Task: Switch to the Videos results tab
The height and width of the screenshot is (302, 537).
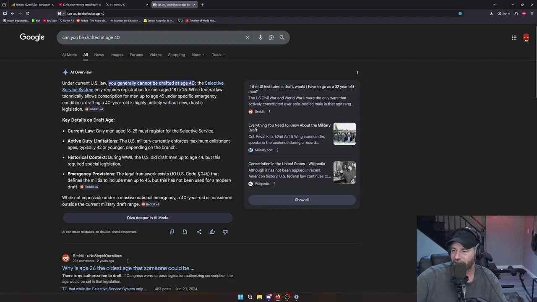Action: point(155,55)
